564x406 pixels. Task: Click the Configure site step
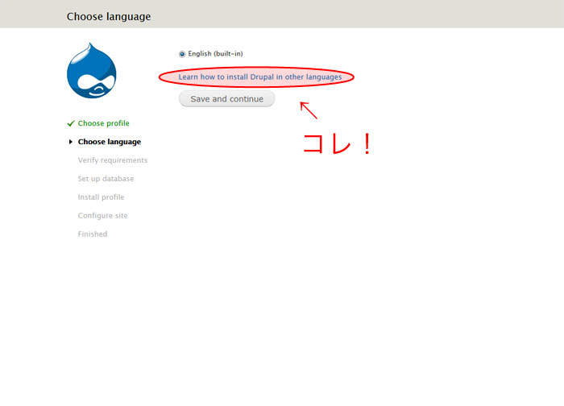pyautogui.click(x=102, y=216)
